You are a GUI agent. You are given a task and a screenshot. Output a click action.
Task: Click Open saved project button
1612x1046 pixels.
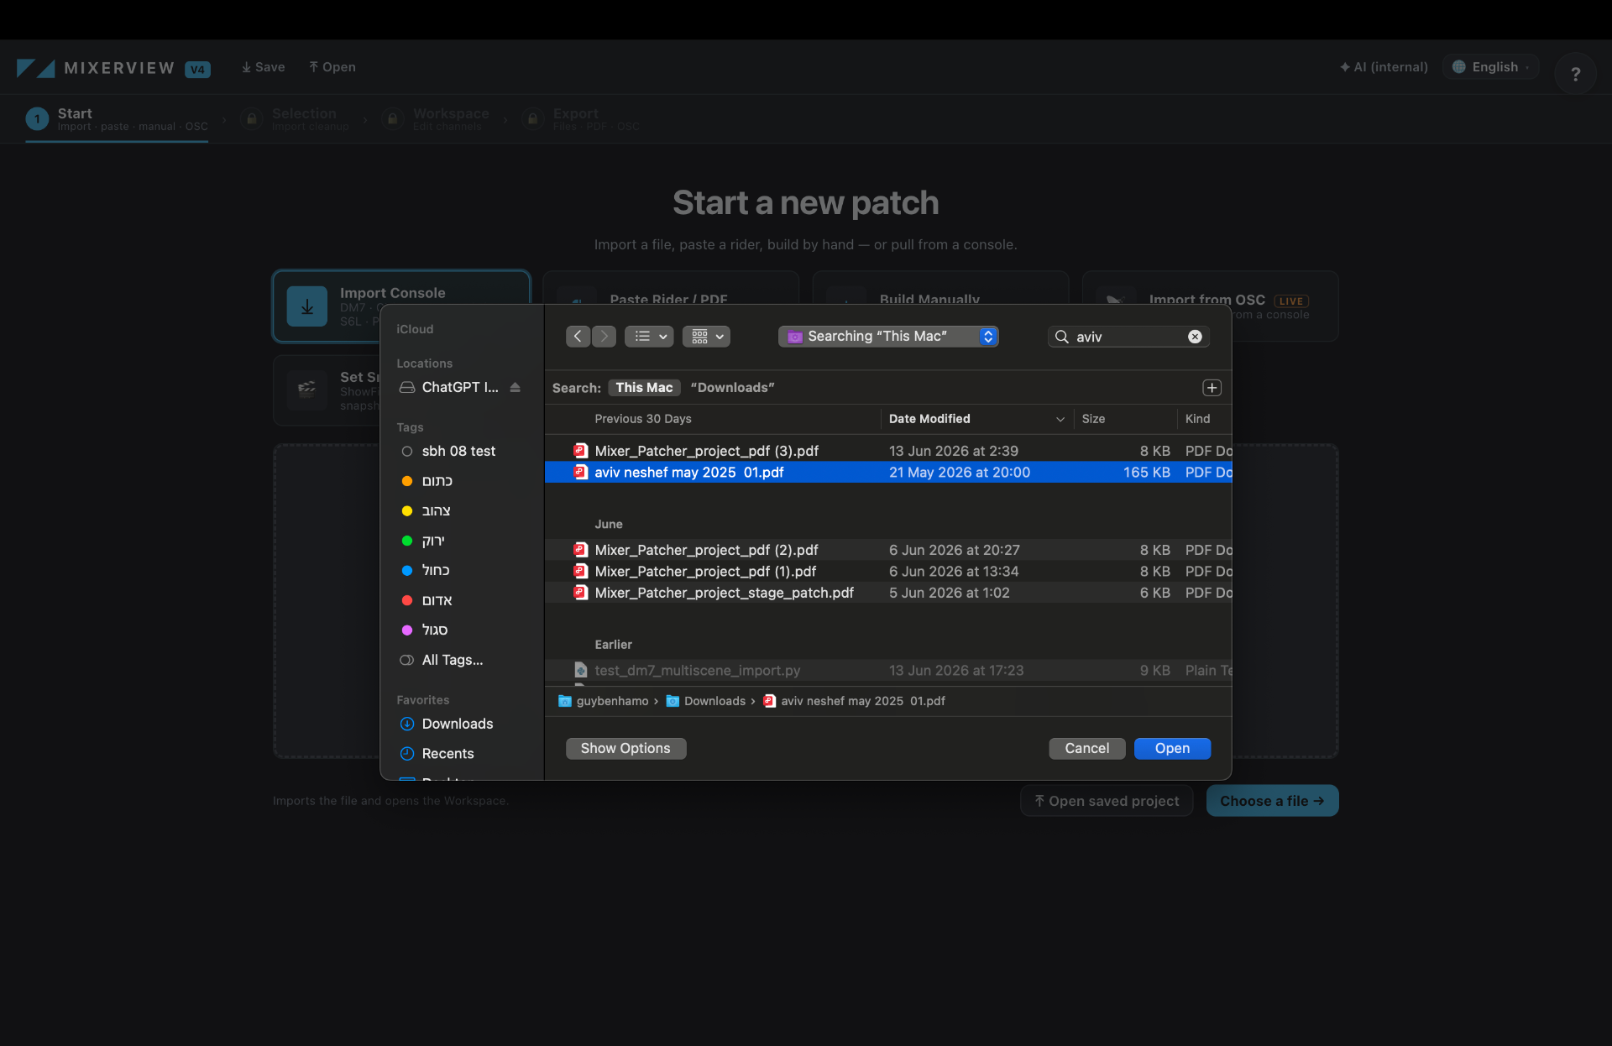[1107, 801]
